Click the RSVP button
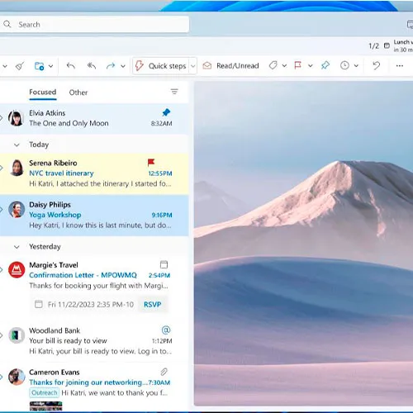 tap(153, 305)
